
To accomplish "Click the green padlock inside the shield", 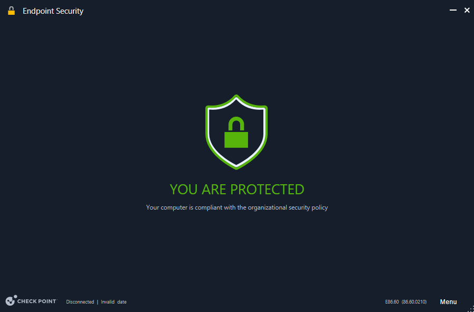I will [x=236, y=132].
